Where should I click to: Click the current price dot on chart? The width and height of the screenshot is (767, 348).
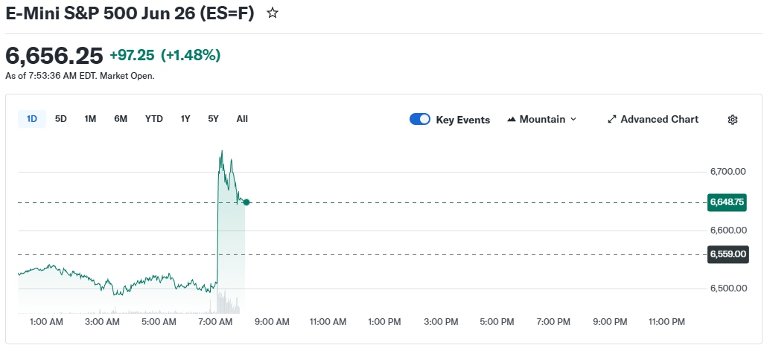(246, 202)
